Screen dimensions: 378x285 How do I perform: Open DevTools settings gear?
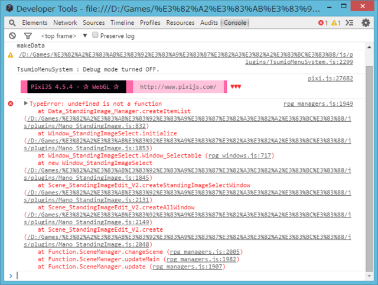point(366,22)
